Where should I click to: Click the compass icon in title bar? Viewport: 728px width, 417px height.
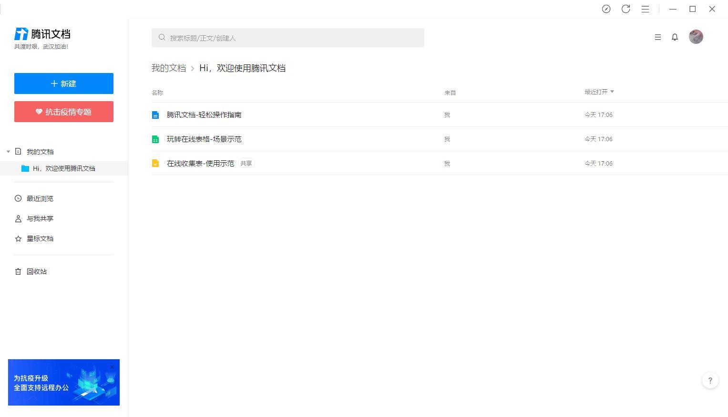(x=606, y=9)
